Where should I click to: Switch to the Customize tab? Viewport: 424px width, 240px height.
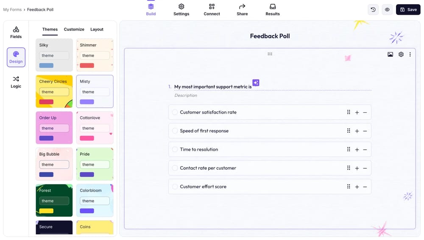pyautogui.click(x=74, y=29)
